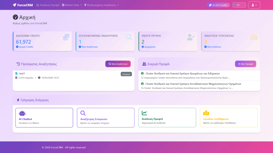Click the magnifier icon in saved searches card
273x153 pixels.
(129, 37)
